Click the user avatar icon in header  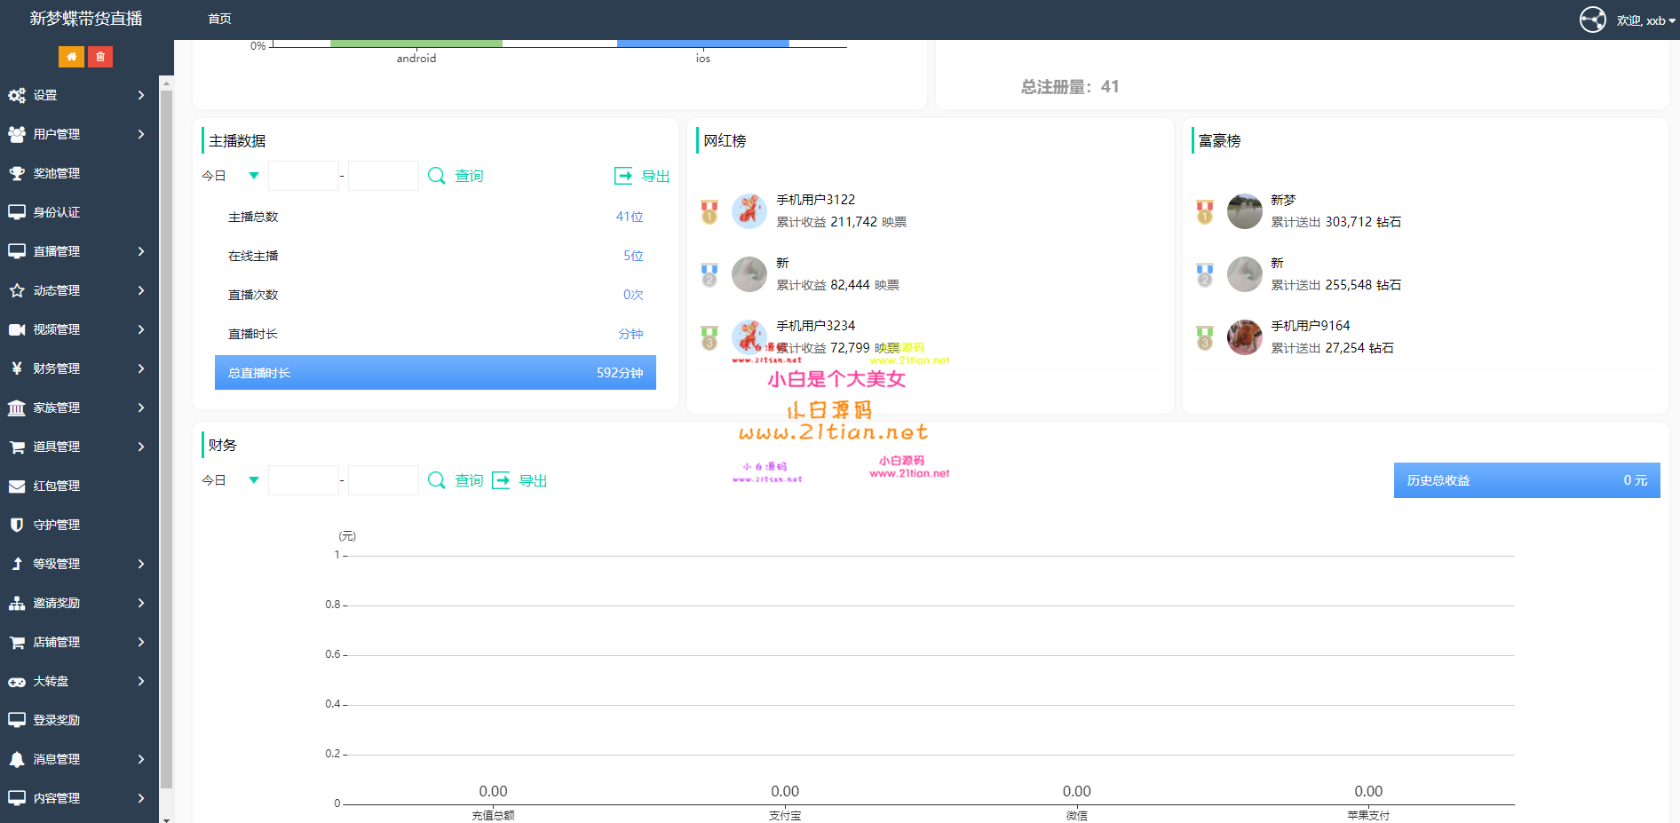(x=1592, y=20)
